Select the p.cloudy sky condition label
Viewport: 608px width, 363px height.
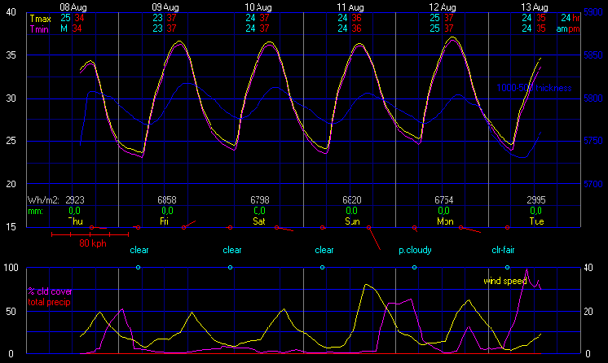pyautogui.click(x=415, y=250)
